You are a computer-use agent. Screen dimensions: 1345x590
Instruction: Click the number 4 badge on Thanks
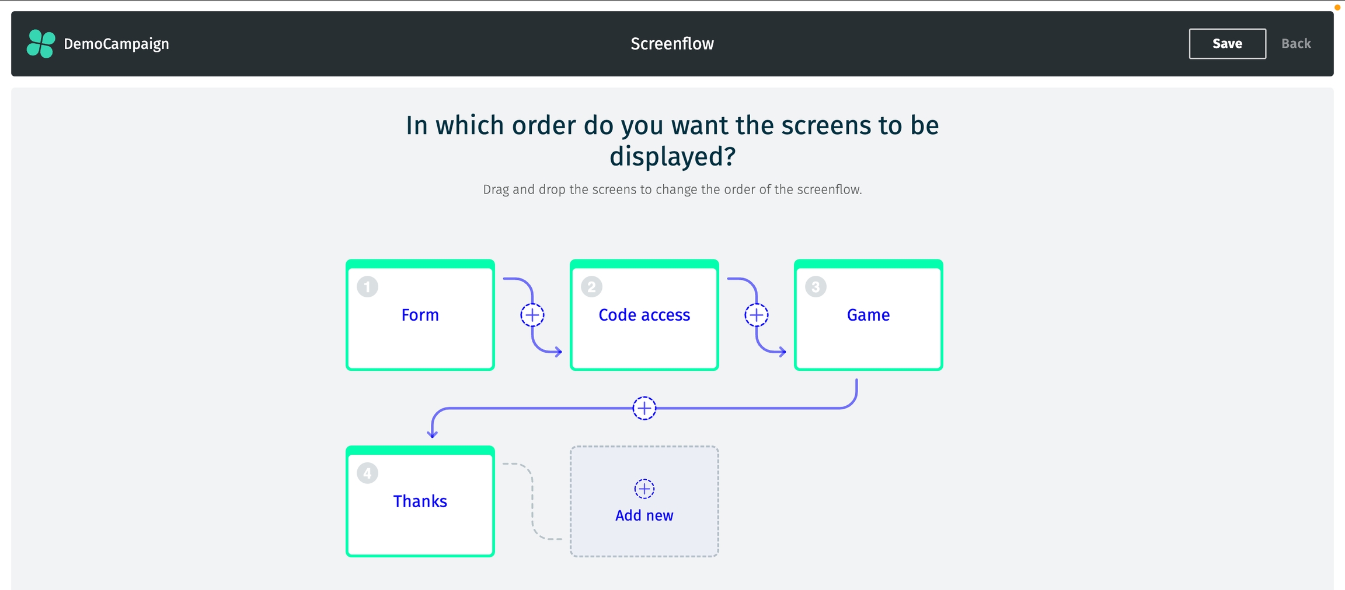coord(367,473)
